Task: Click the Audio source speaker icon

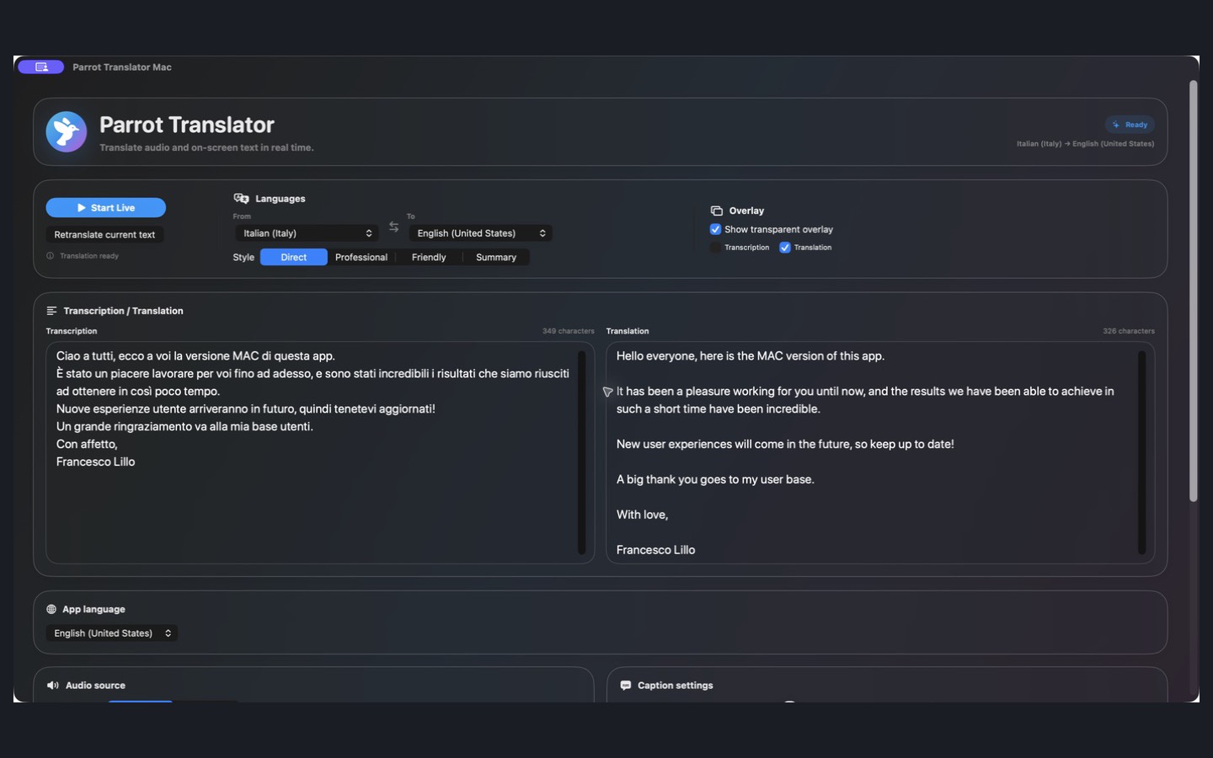Action: [x=53, y=686]
